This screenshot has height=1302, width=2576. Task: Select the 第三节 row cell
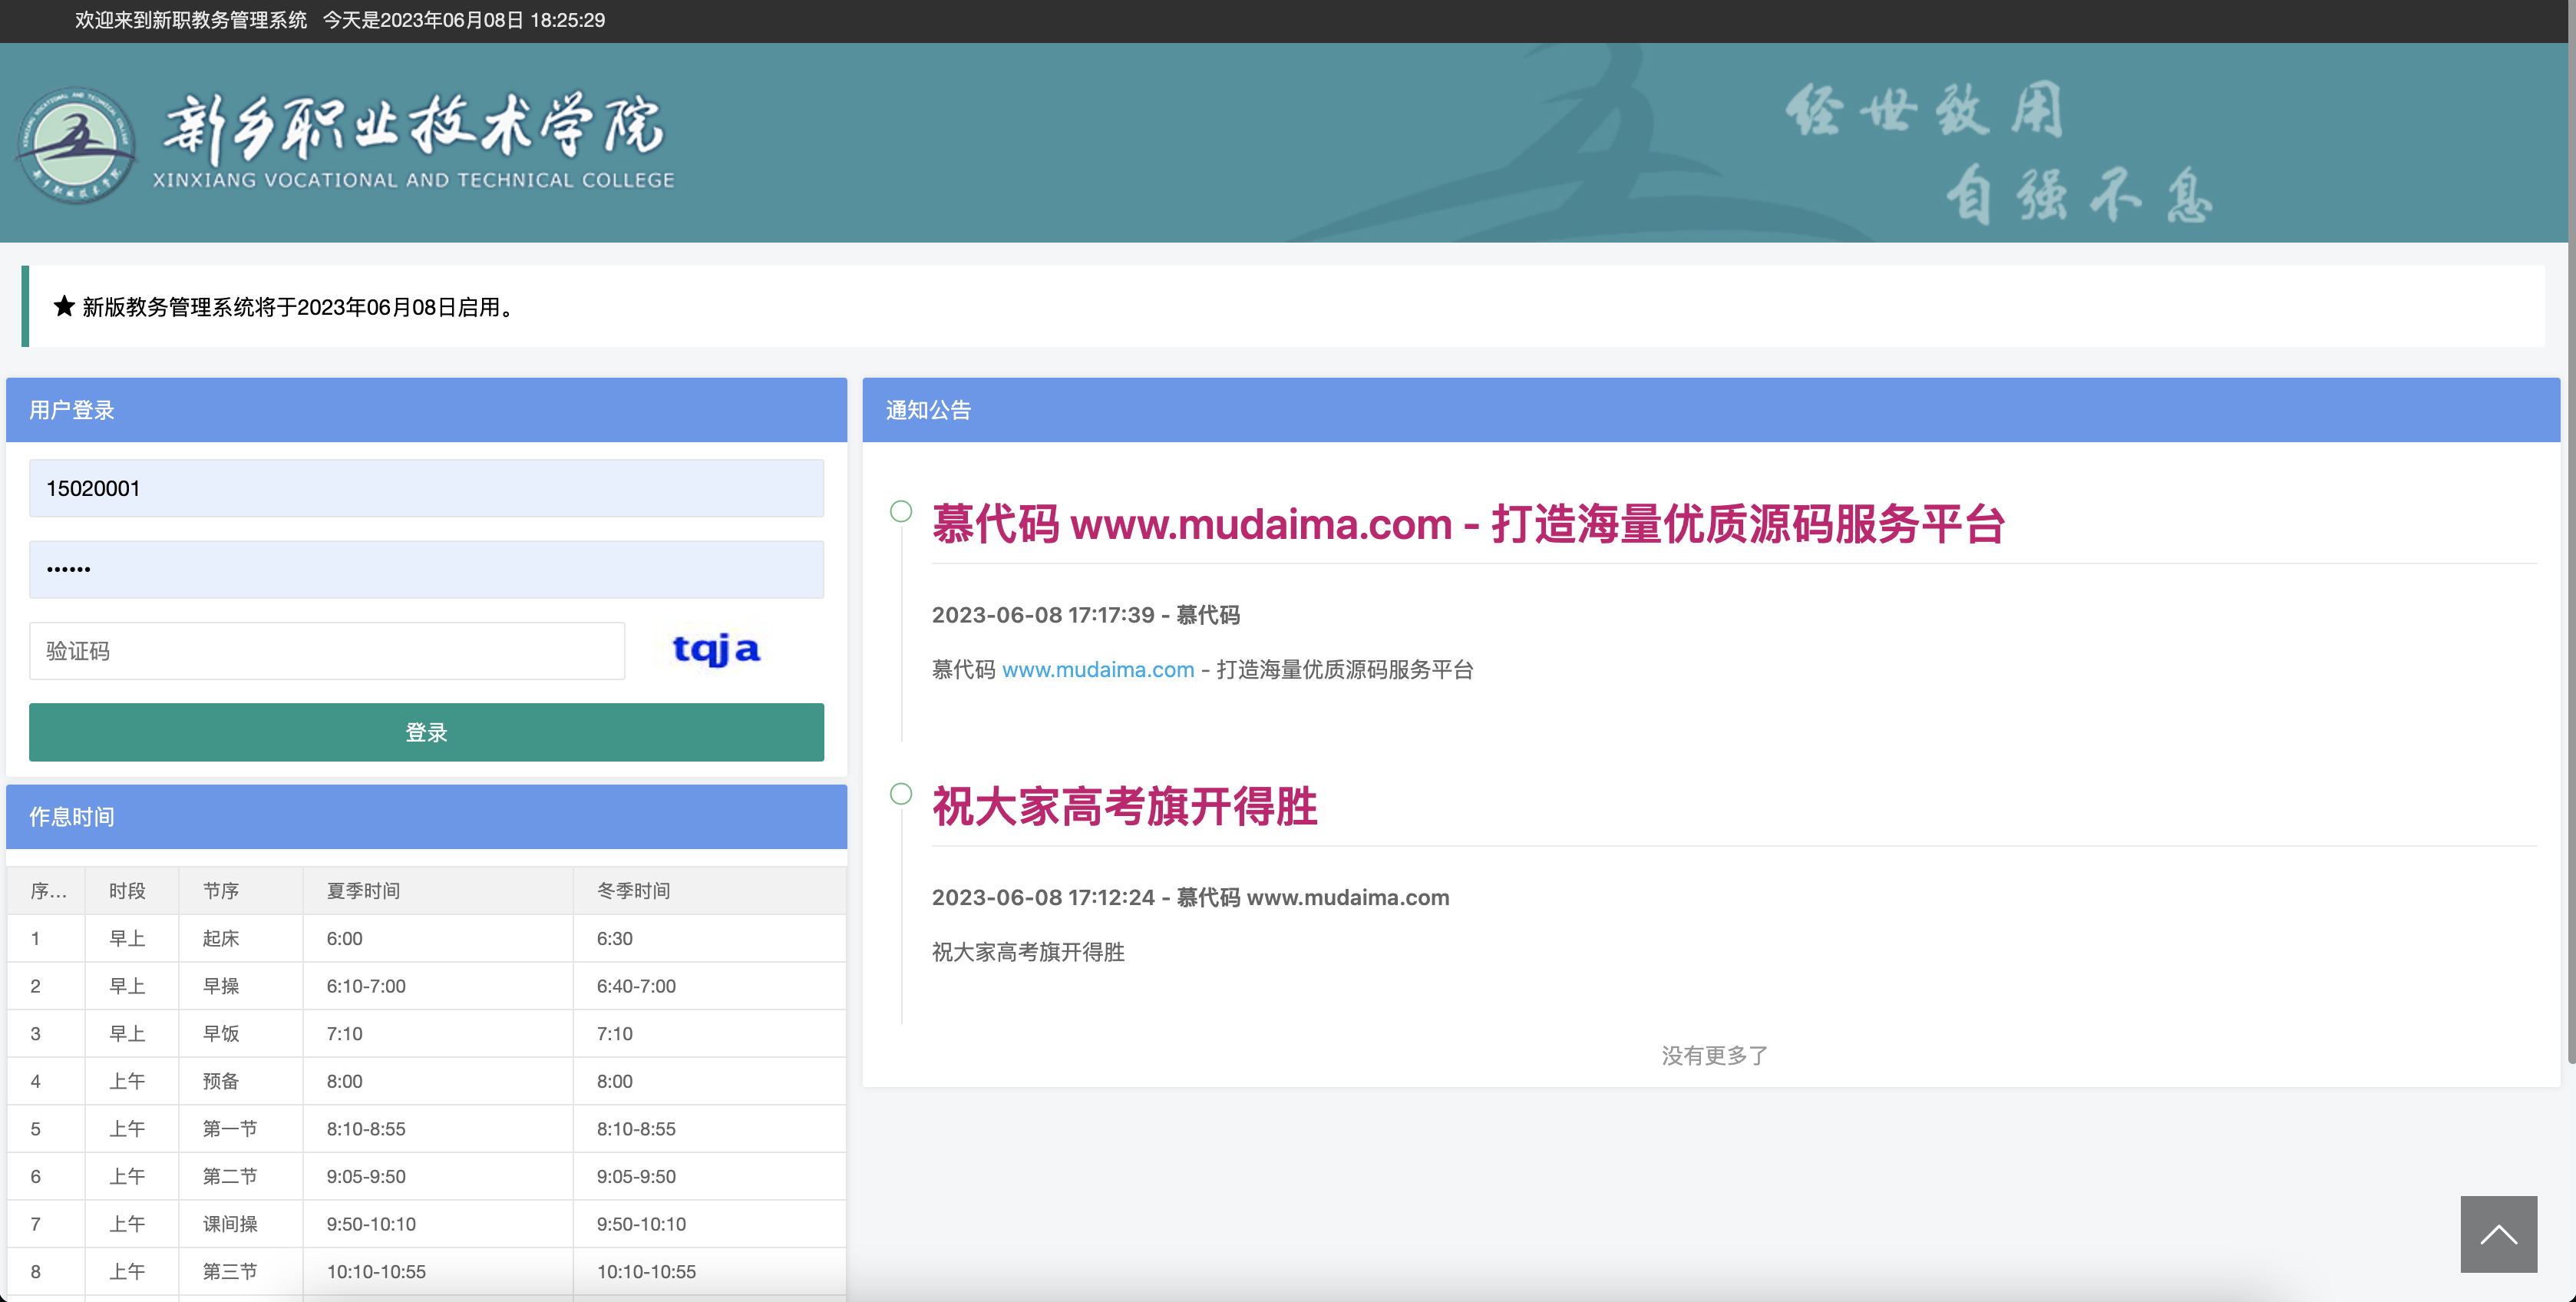pos(240,1271)
